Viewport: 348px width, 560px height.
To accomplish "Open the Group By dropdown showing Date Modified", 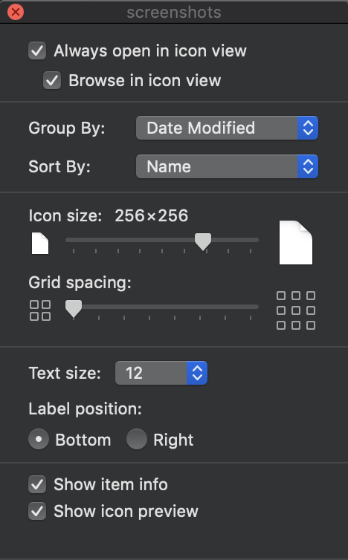I will (227, 128).
